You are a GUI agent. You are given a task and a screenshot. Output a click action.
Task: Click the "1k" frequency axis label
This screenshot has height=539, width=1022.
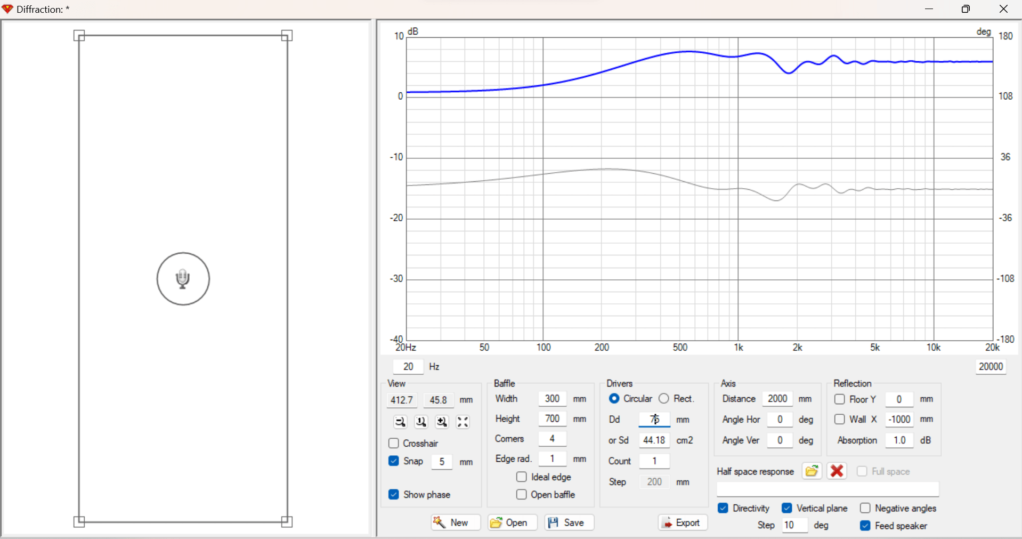(x=739, y=348)
